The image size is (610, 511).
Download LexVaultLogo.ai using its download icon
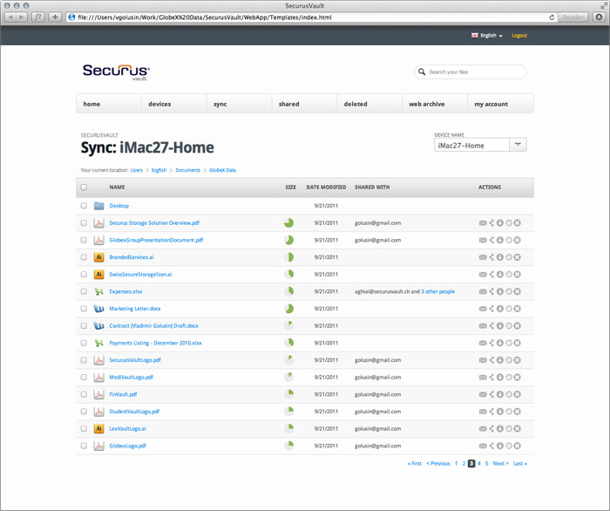click(x=500, y=428)
